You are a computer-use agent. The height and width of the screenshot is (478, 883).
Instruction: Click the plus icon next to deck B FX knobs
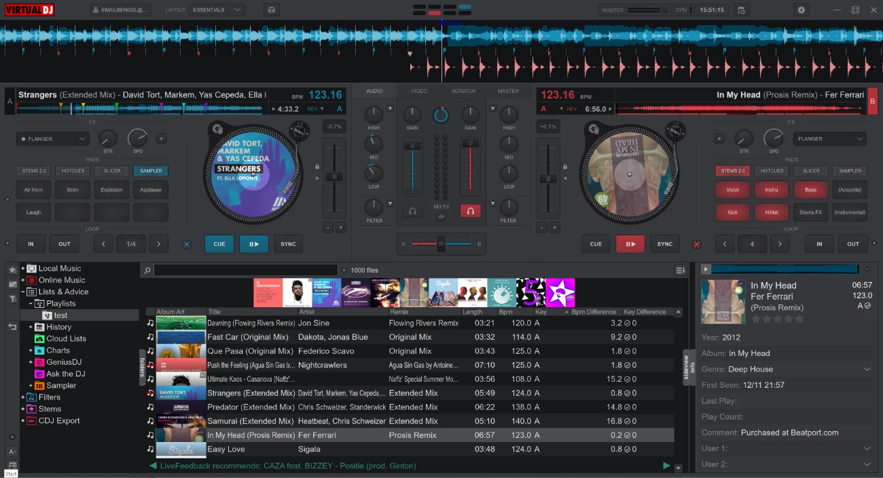pos(719,139)
